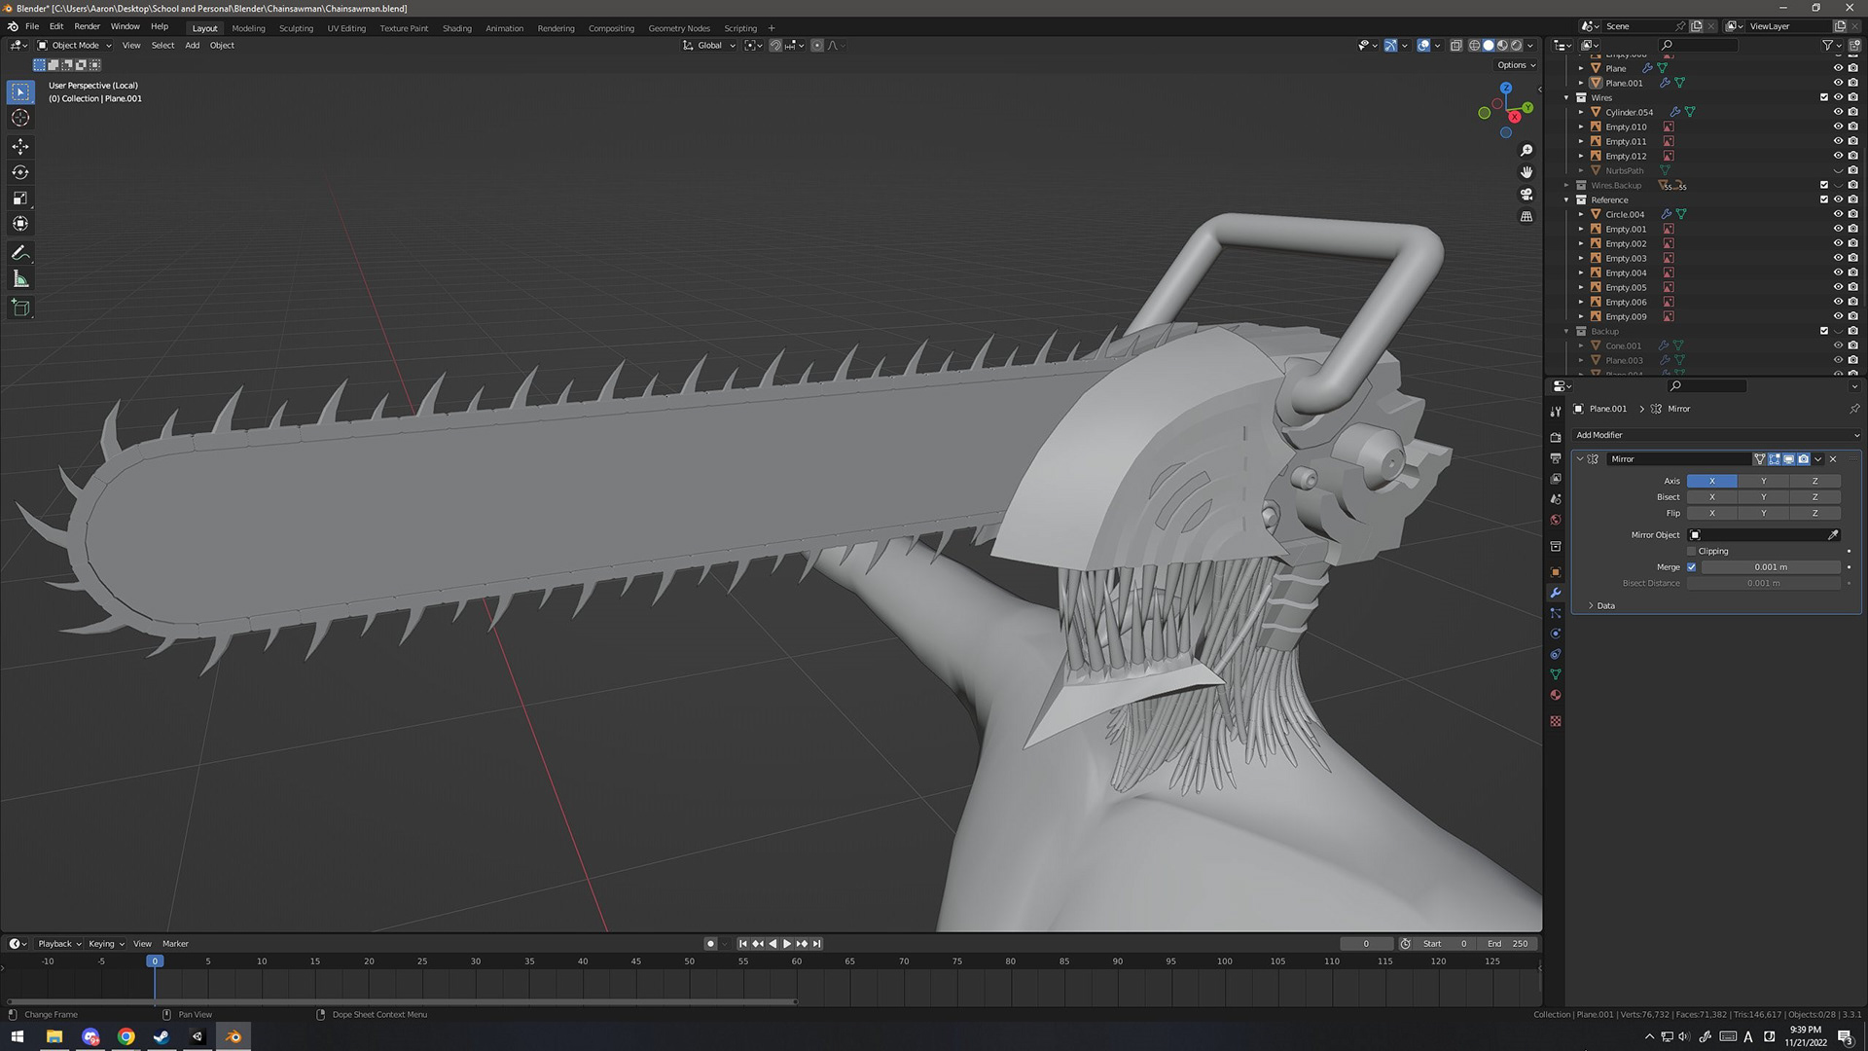Activate the Scale tool
The image size is (1868, 1051).
pyautogui.click(x=20, y=198)
